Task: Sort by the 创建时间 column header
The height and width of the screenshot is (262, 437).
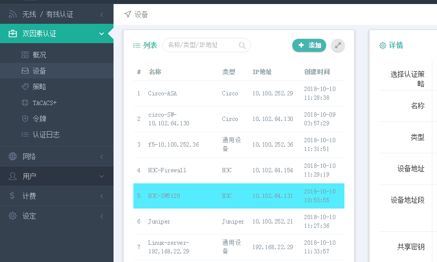Action: 317,72
